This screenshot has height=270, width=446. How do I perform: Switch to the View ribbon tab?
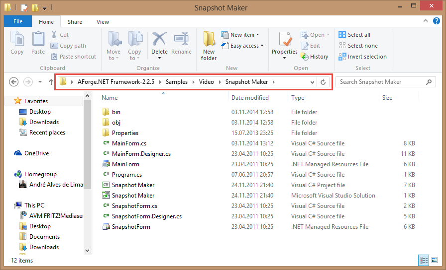tap(103, 22)
